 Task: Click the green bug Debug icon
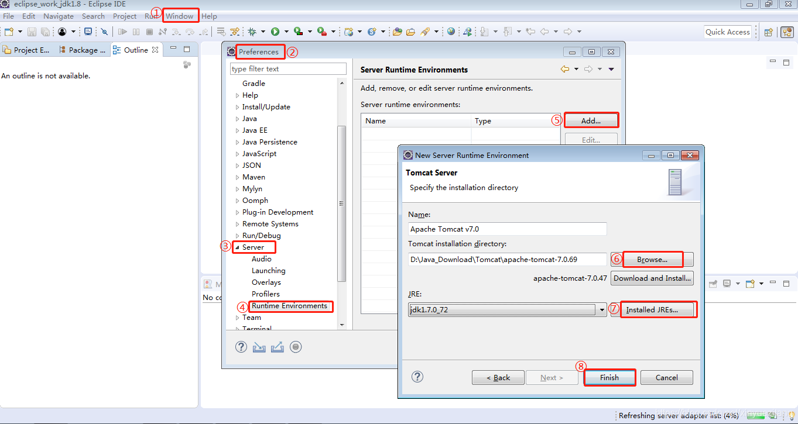click(x=252, y=32)
